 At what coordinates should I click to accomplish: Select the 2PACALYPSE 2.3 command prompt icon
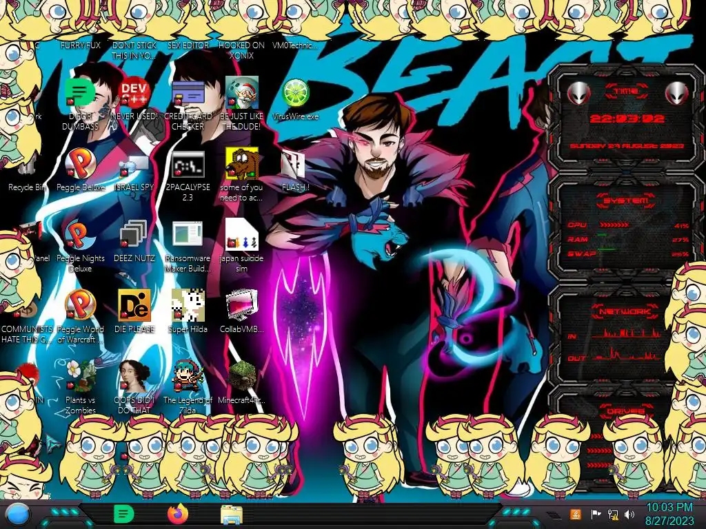(x=188, y=164)
